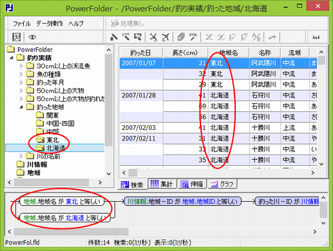Expand the 50cm以上の大物が釣れた folder node

point(21,99)
